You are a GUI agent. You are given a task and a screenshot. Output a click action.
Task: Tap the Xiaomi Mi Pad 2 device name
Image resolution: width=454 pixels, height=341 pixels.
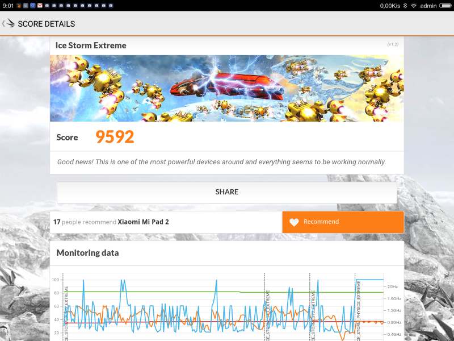143,222
